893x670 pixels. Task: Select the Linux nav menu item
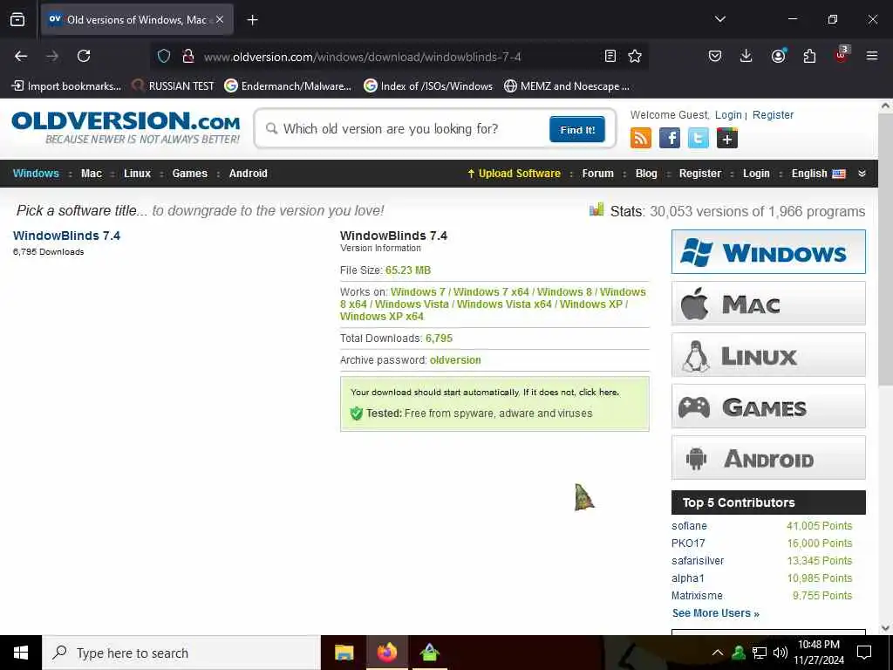[x=137, y=174]
